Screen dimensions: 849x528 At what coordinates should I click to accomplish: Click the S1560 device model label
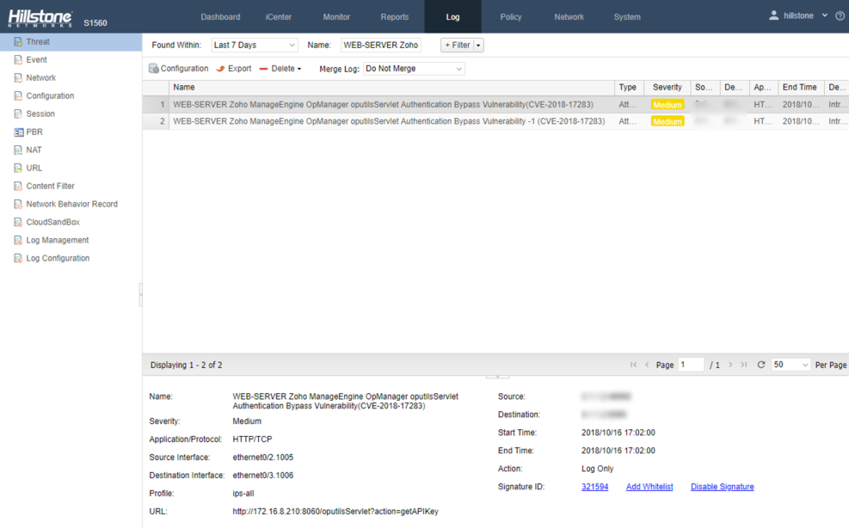[95, 22]
